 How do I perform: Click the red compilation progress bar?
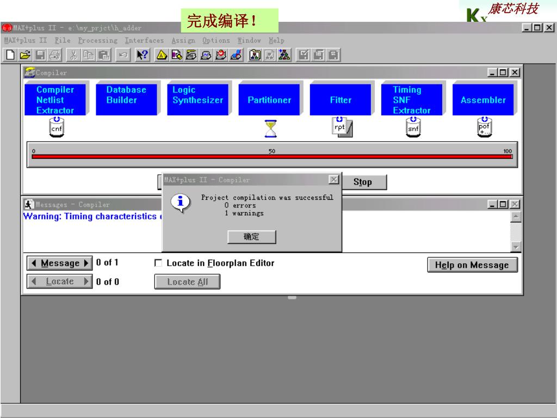pos(272,156)
